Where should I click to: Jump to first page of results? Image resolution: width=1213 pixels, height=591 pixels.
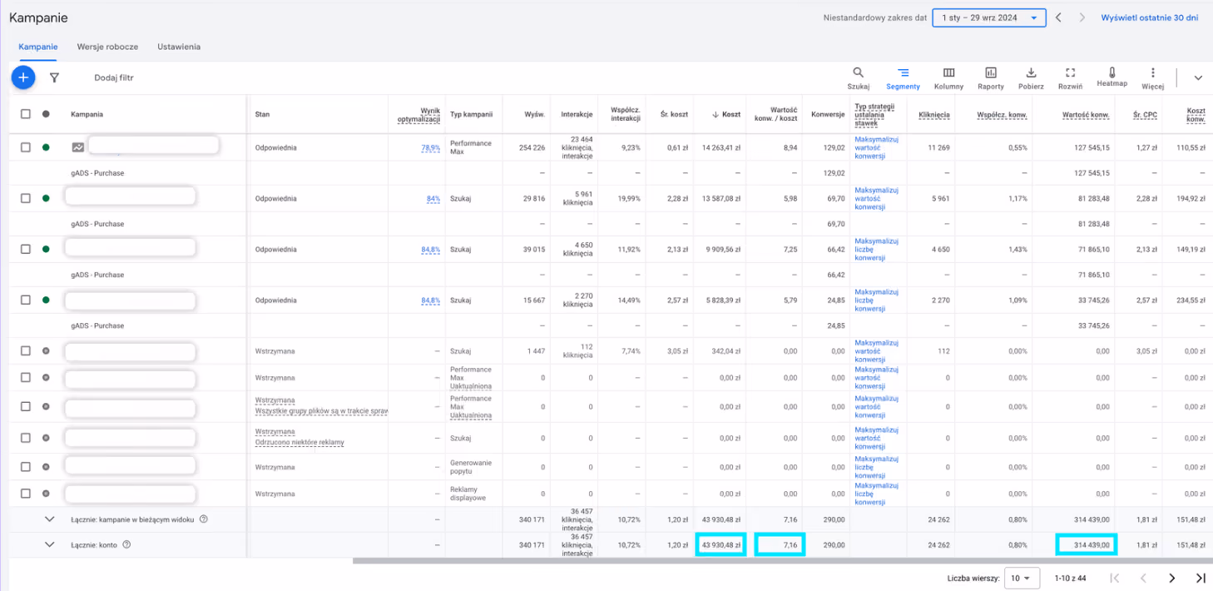click(1115, 578)
